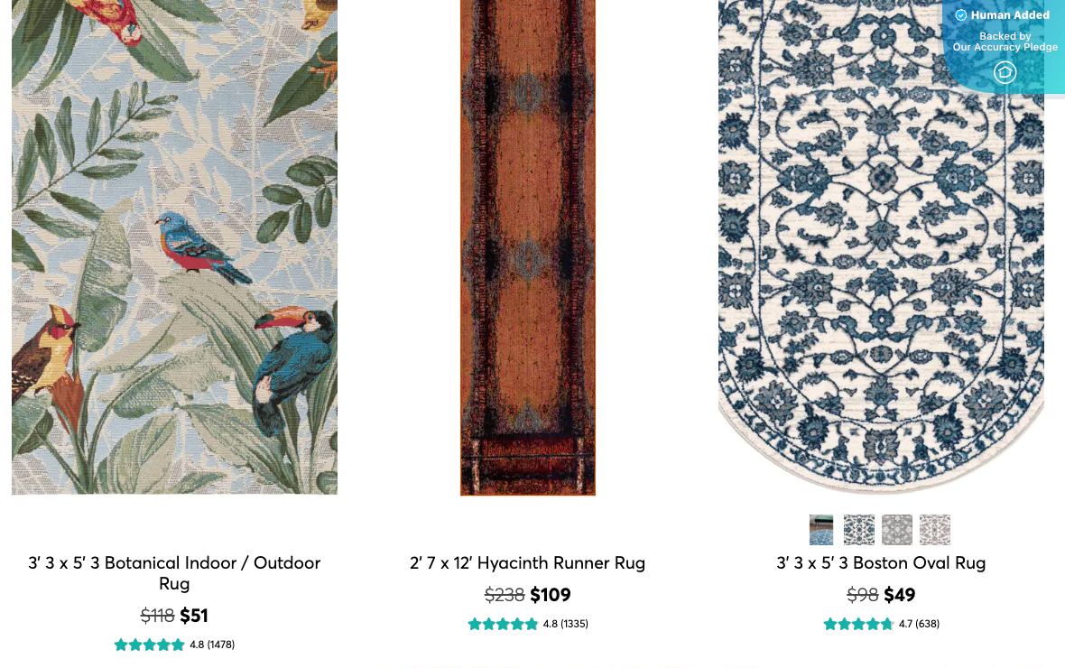
Task: Click the star rating under Hyacinth Runner Rug
Action: pos(504,623)
